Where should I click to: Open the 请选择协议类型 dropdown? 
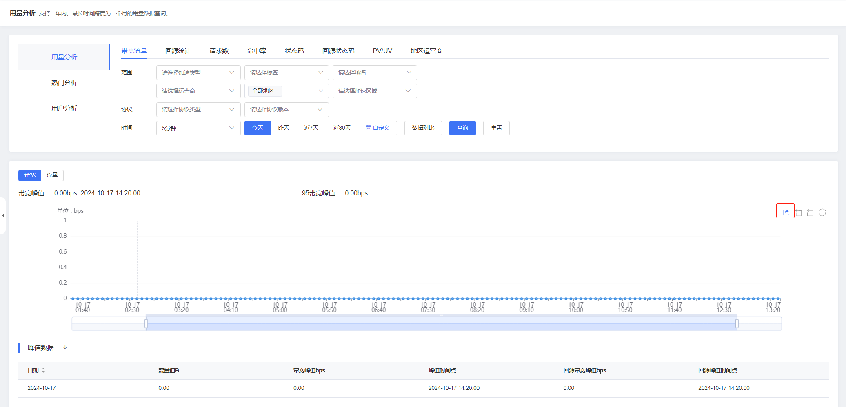tap(198, 110)
